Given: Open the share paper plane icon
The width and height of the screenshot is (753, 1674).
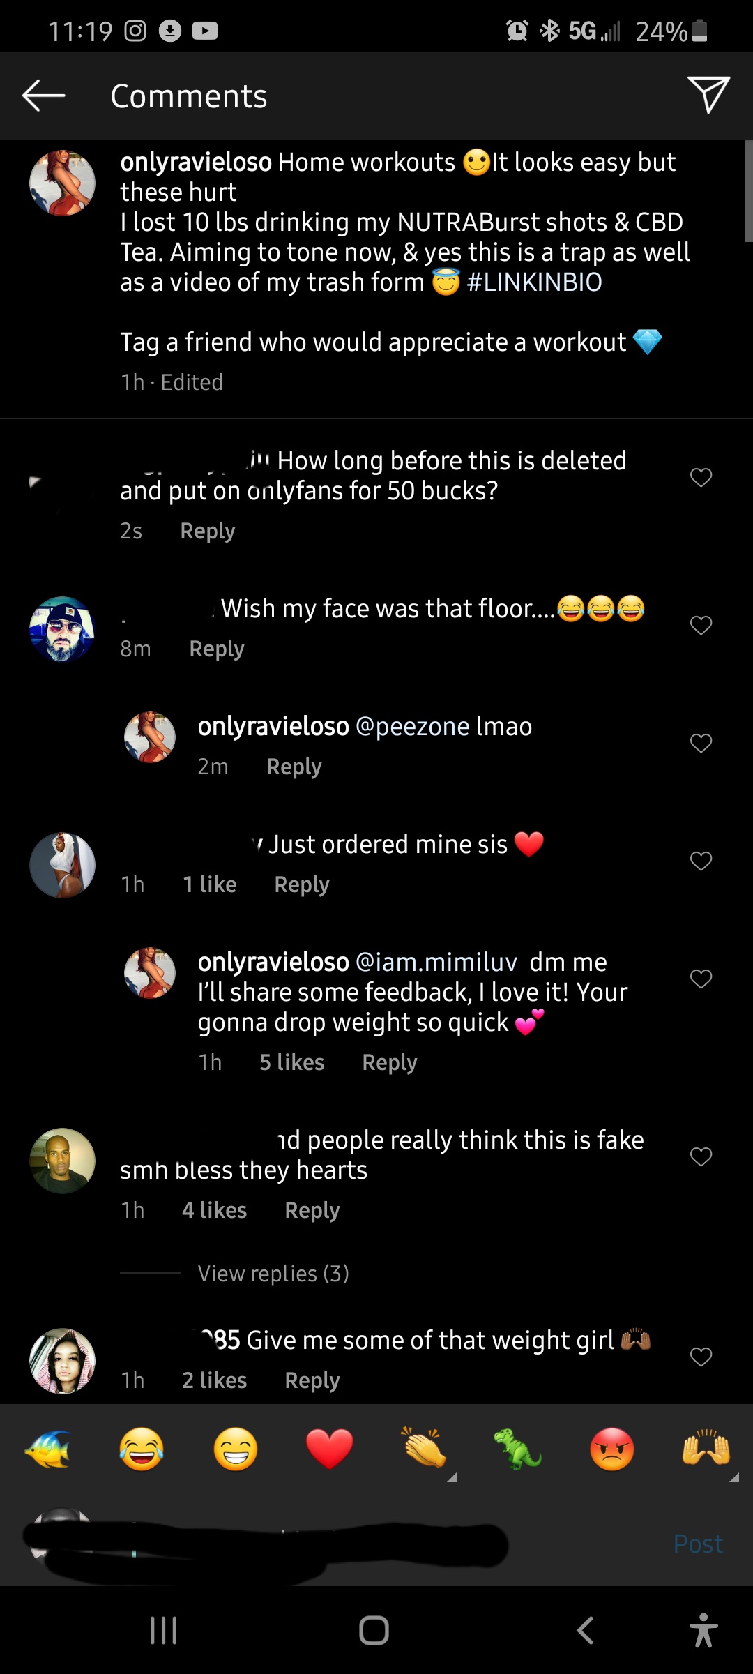Looking at the screenshot, I should click(x=708, y=94).
